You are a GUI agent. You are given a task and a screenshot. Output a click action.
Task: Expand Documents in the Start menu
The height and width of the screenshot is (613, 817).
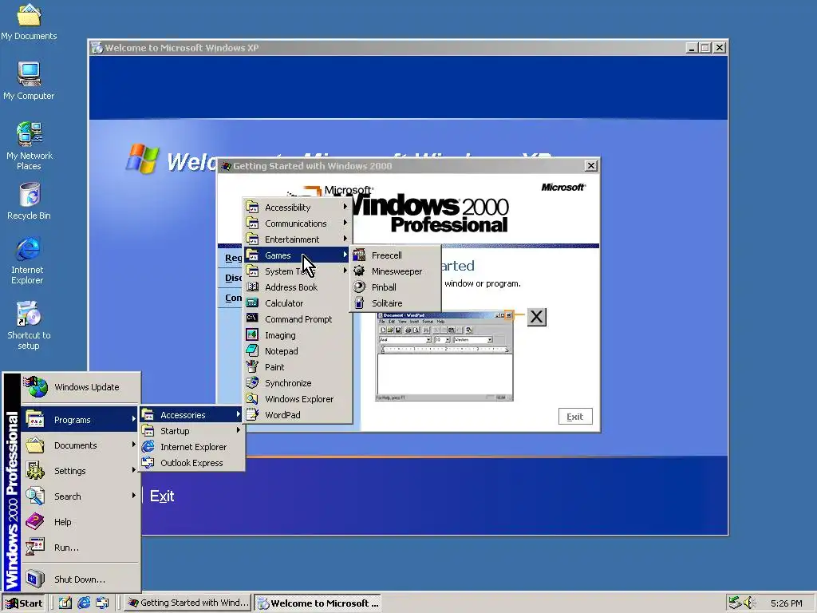tap(81, 445)
